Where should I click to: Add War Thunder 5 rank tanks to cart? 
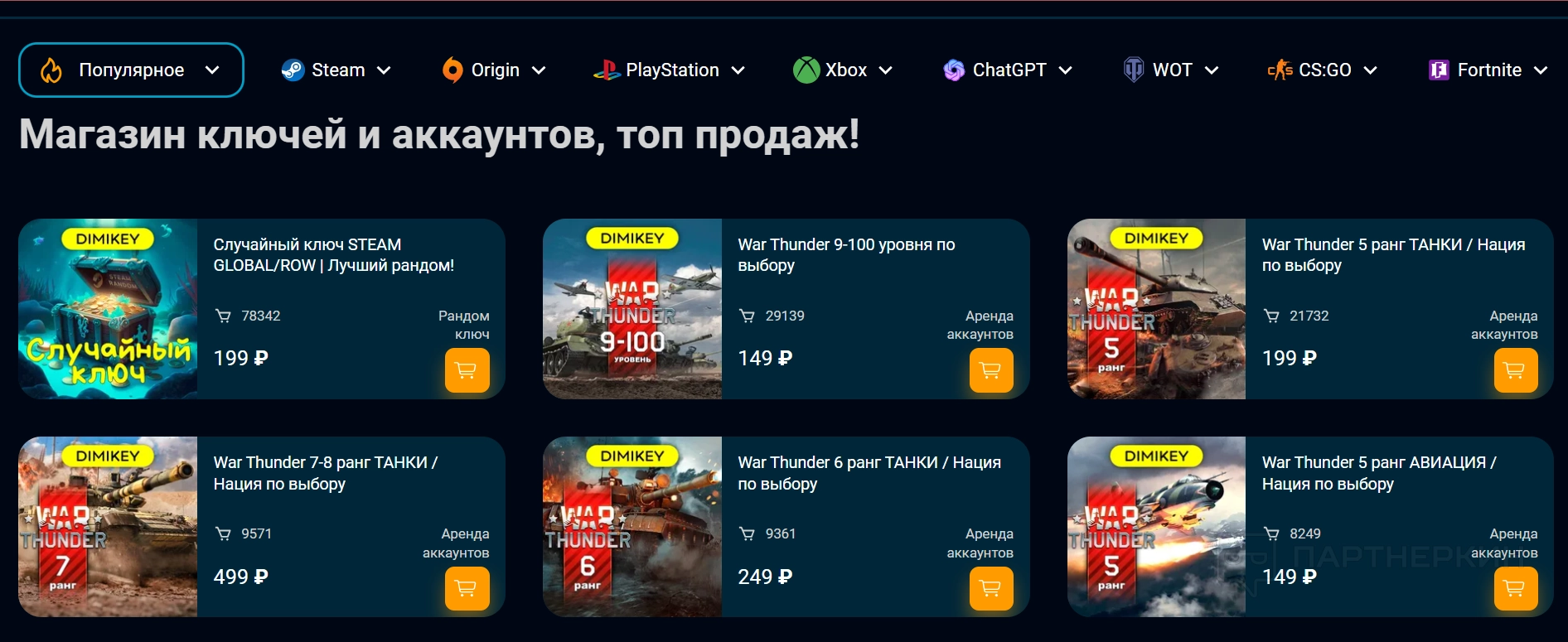[1516, 370]
